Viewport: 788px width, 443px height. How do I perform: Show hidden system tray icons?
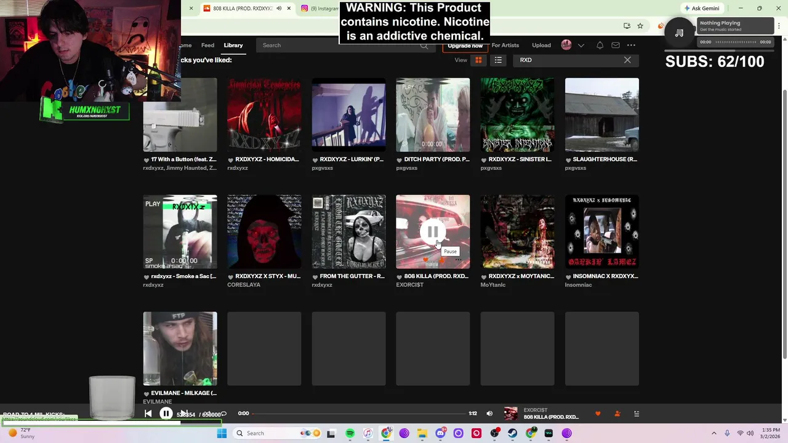pyautogui.click(x=714, y=433)
